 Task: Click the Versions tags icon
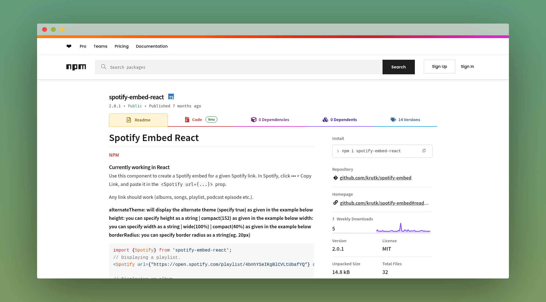pyautogui.click(x=393, y=120)
